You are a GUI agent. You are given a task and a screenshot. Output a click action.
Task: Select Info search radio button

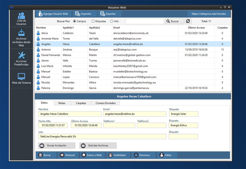click(x=112, y=21)
